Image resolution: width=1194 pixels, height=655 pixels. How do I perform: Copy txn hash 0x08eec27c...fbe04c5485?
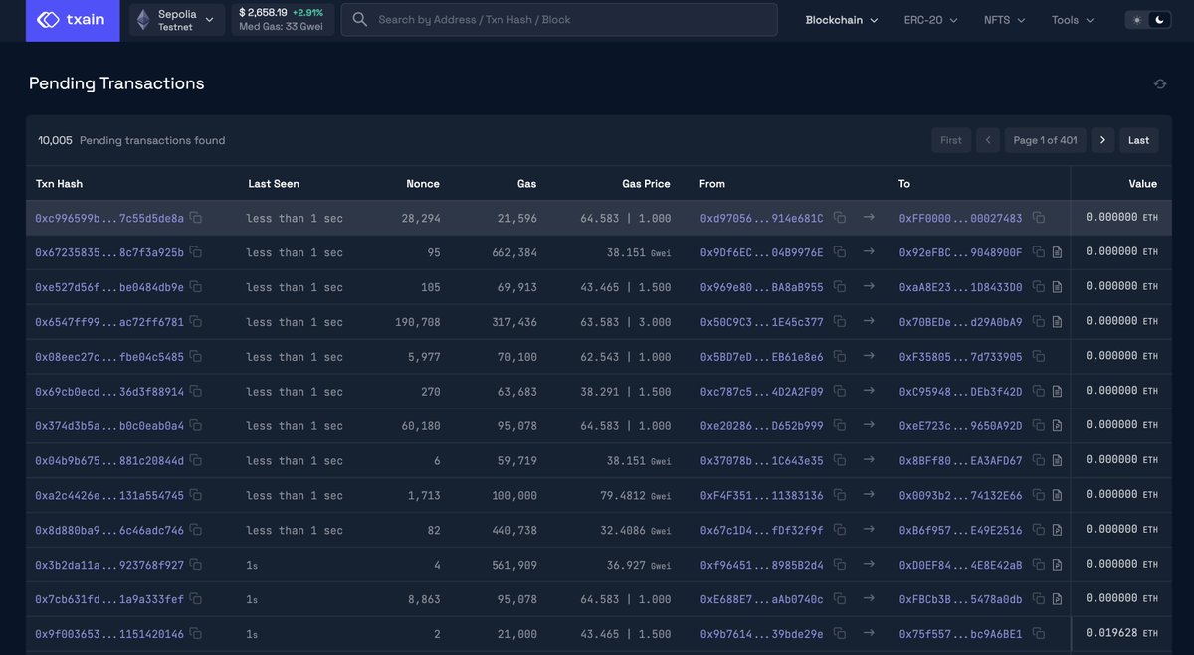tap(196, 357)
